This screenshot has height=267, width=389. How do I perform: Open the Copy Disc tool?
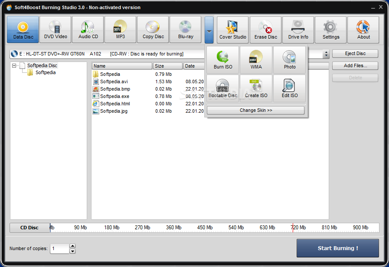[153, 30]
